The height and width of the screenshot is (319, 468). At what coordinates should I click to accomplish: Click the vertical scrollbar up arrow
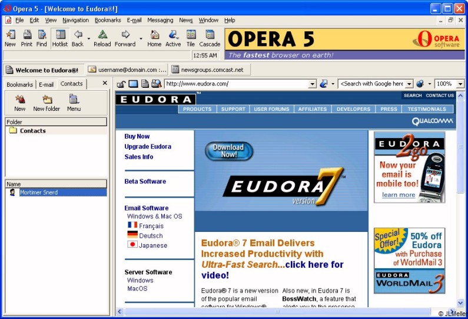click(x=460, y=96)
